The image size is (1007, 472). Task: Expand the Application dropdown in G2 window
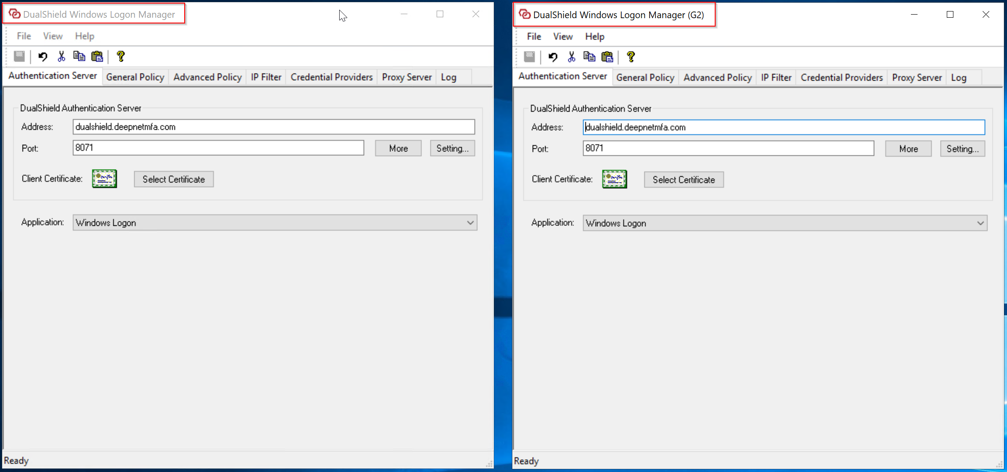click(980, 223)
